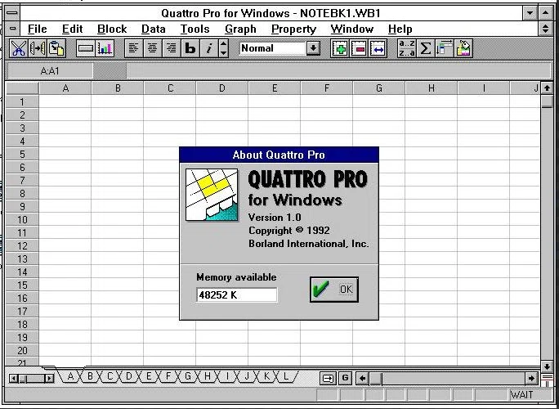Screen dimensions: 559x409
Task: Click the Copy toolbar icon
Action: click(x=38, y=48)
